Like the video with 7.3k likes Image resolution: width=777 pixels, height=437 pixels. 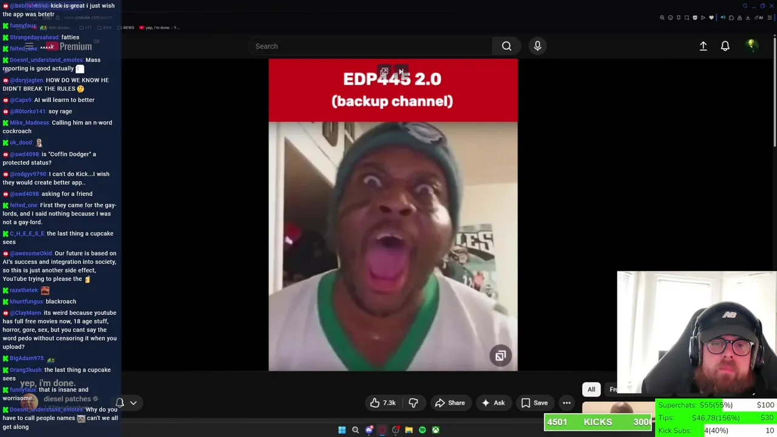point(383,402)
